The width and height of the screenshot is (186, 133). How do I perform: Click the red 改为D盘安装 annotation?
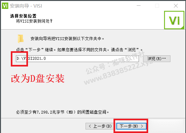pos(38,79)
